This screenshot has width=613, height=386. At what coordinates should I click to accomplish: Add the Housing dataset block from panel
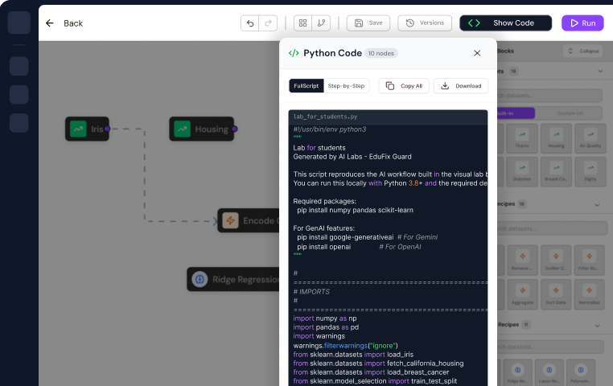[x=556, y=138]
